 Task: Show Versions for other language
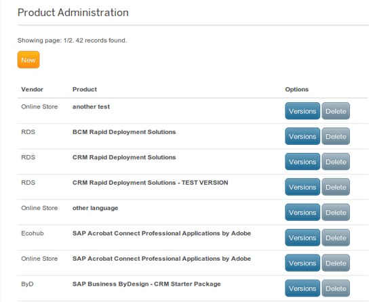point(302,212)
